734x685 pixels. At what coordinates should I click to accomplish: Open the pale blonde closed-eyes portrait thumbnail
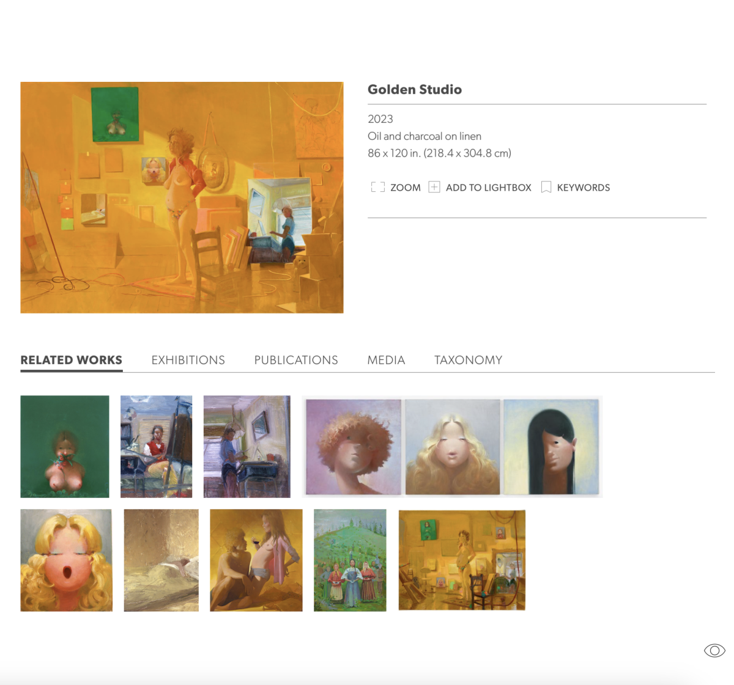coord(453,447)
